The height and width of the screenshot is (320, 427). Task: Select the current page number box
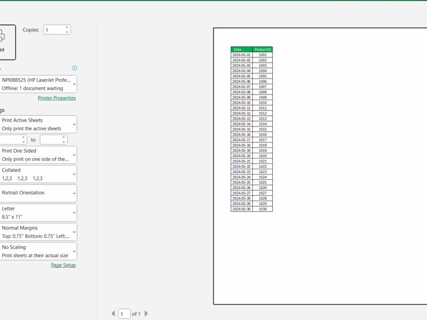(x=124, y=314)
